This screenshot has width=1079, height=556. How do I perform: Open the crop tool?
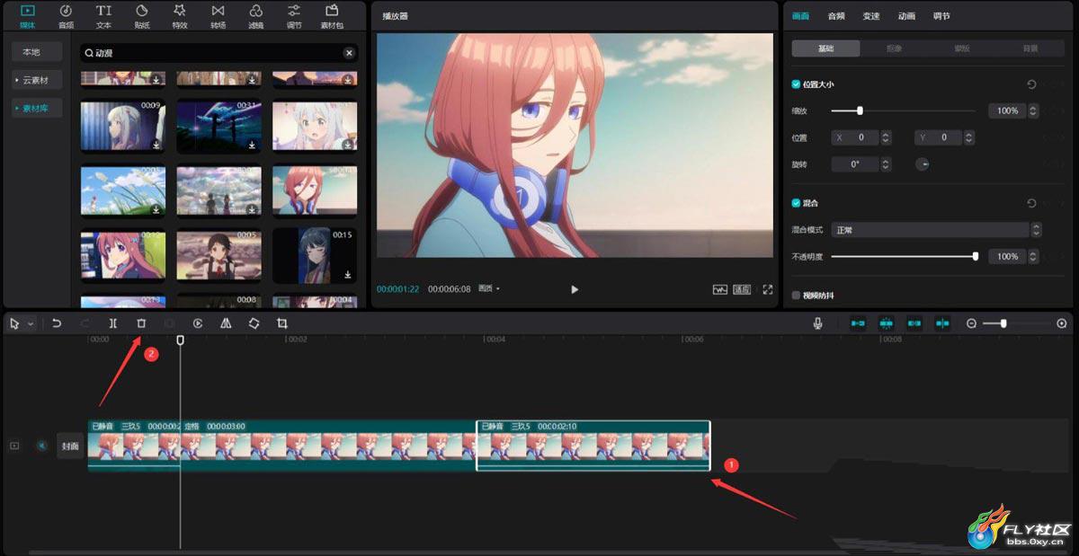[x=282, y=323]
